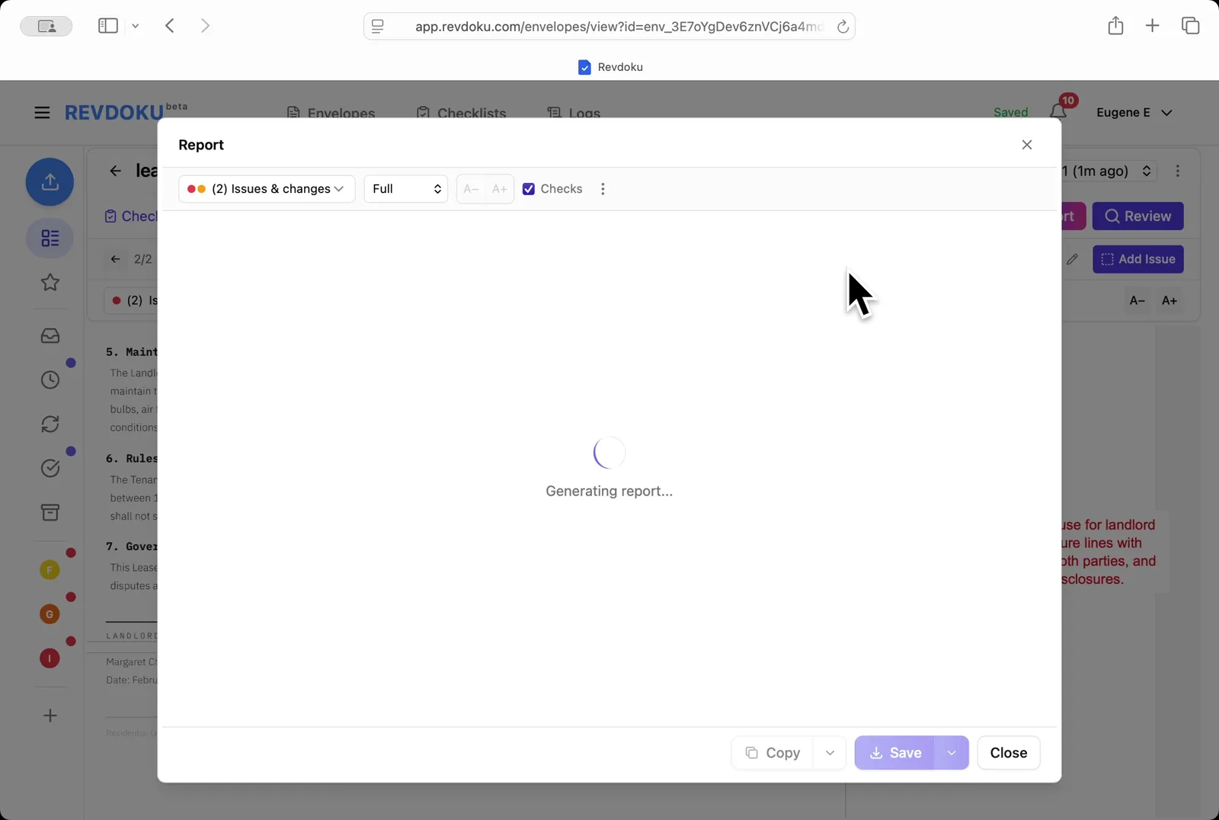Open the hamburger menu next to REVDOKU
The width and height of the screenshot is (1219, 820).
point(42,112)
